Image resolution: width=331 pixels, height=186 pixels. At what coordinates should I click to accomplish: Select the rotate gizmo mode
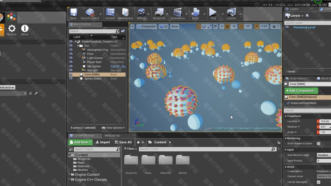point(204,26)
